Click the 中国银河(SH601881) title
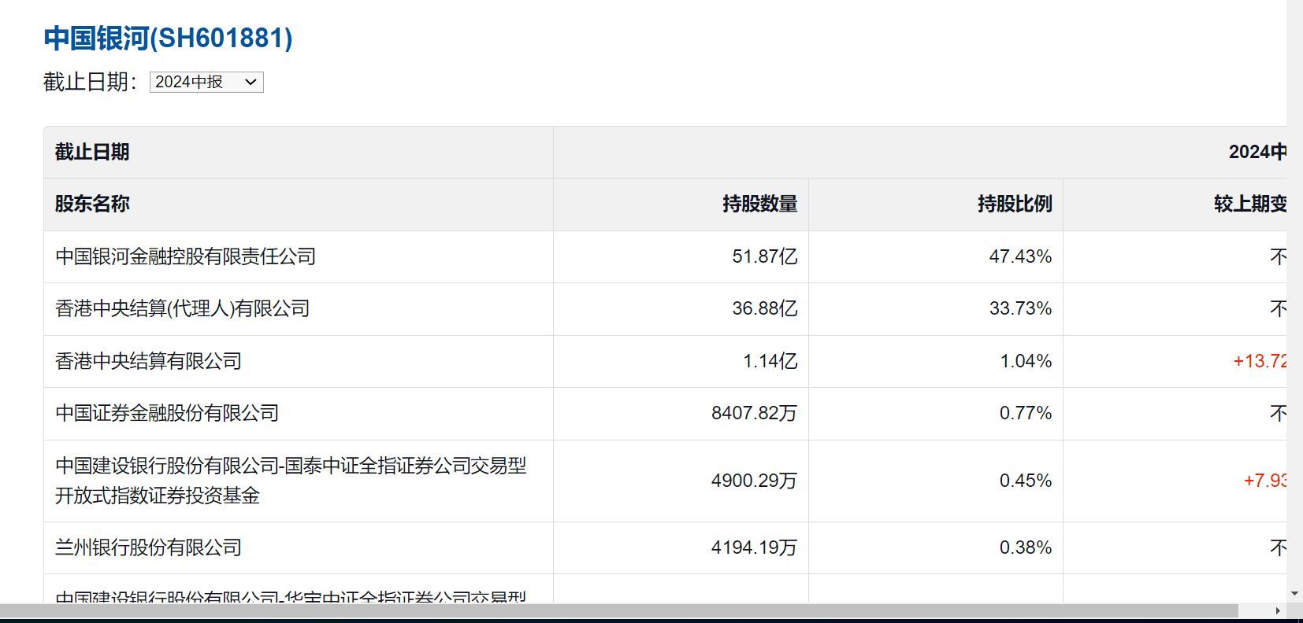The height and width of the screenshot is (623, 1303). click(168, 38)
